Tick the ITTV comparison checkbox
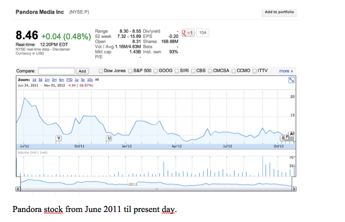Viewport: 345px width, 222px height. click(255, 71)
